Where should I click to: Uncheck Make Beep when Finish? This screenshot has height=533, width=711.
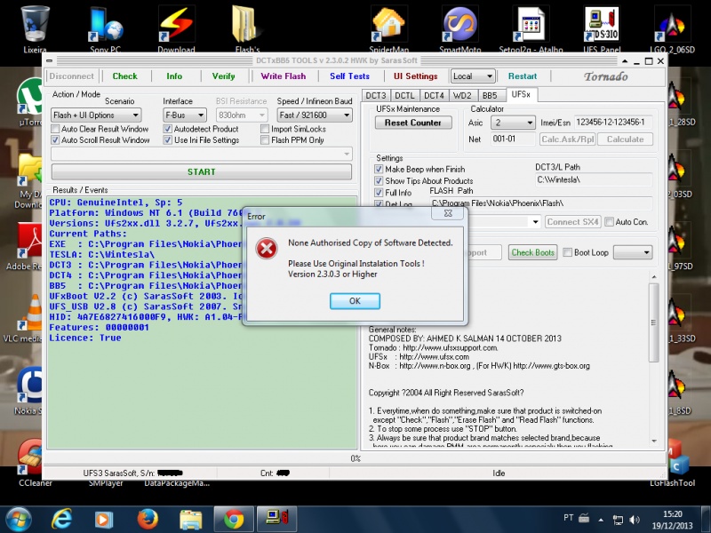pos(379,169)
